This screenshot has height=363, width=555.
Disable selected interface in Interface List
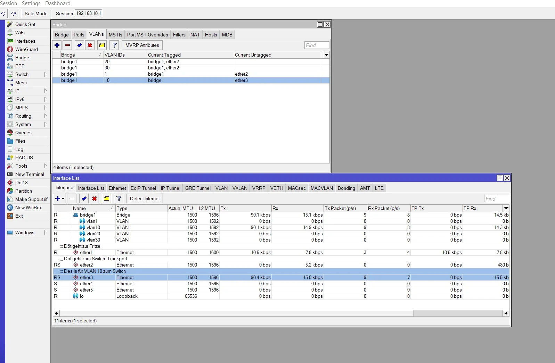[95, 199]
